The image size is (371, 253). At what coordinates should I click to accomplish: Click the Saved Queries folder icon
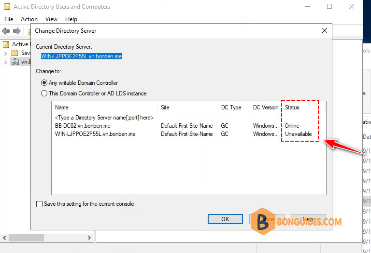(14, 53)
